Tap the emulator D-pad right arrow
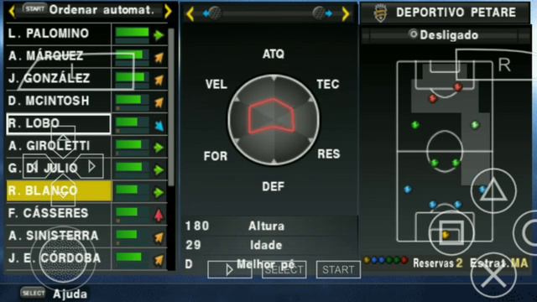Screen dimensions: 537x302 pos(87,166)
